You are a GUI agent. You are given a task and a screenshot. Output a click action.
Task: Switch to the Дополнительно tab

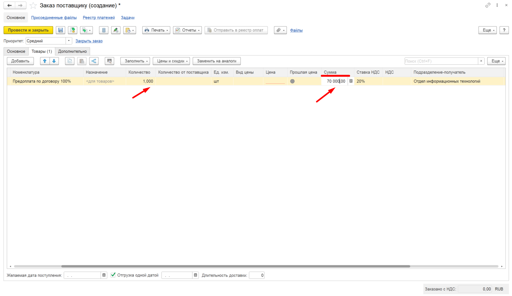(73, 51)
